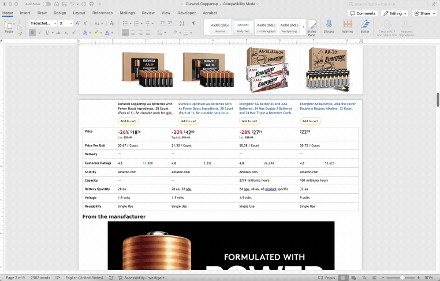The image size is (440, 281).
Task: Clear all formatting with the eraser A icon
Action: point(112,23)
